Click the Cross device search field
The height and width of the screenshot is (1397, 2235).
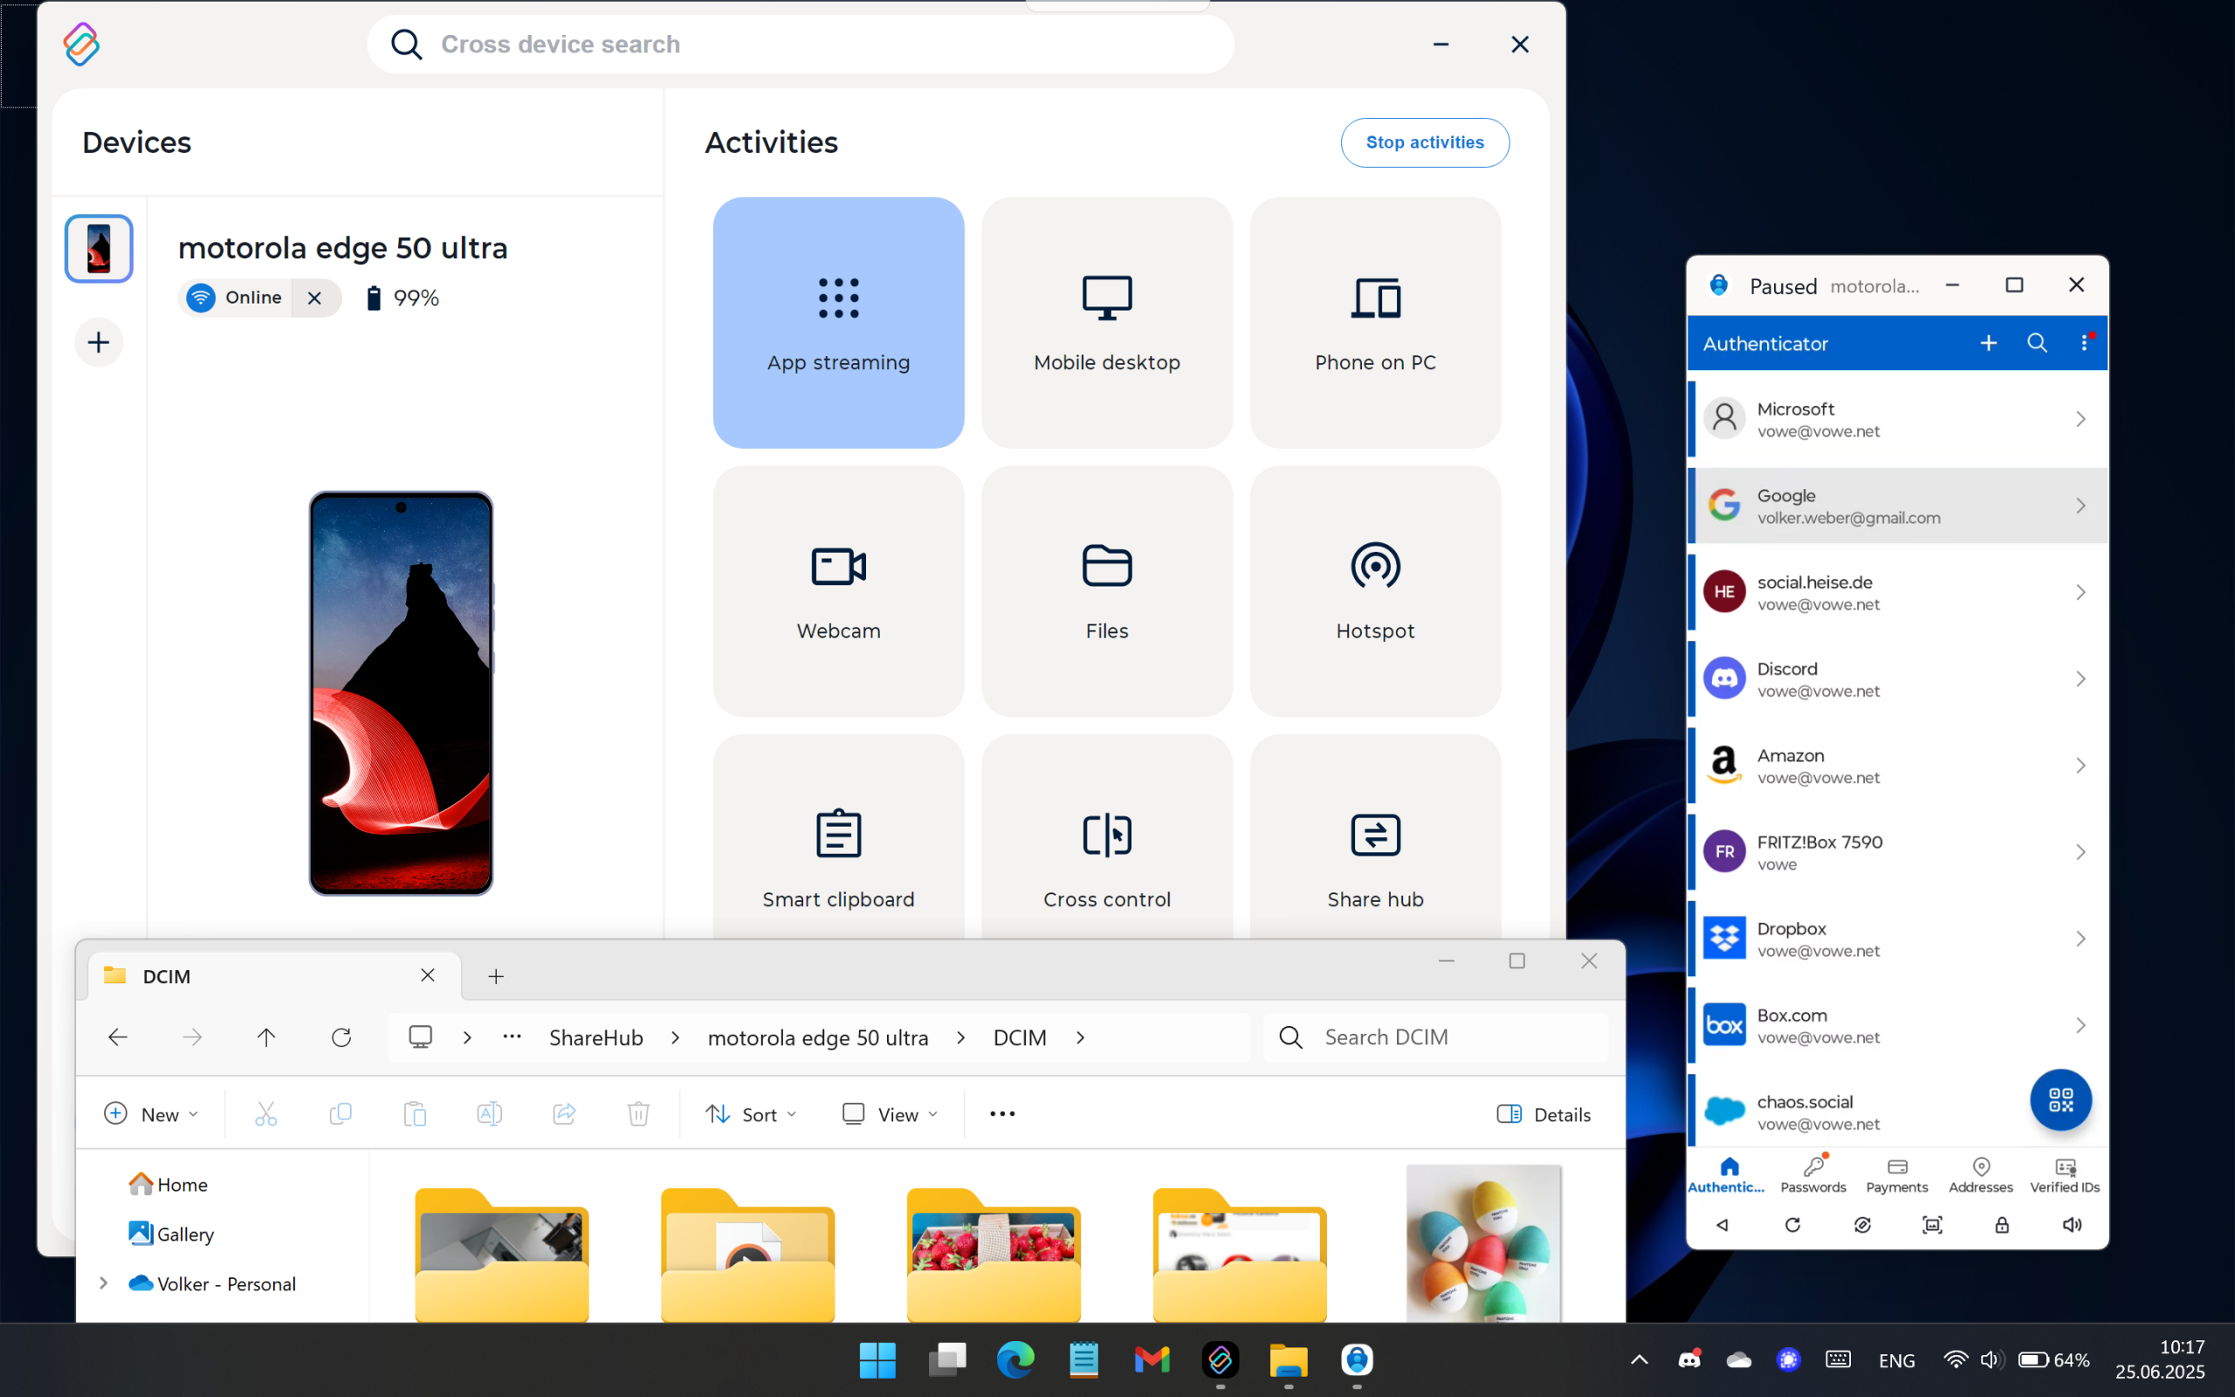coord(800,45)
